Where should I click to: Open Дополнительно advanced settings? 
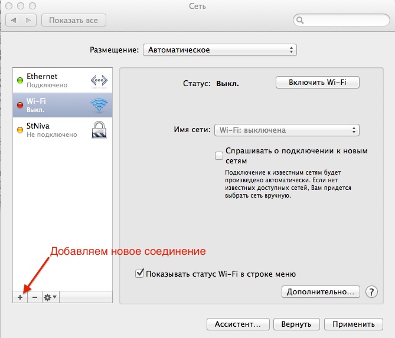click(x=321, y=291)
